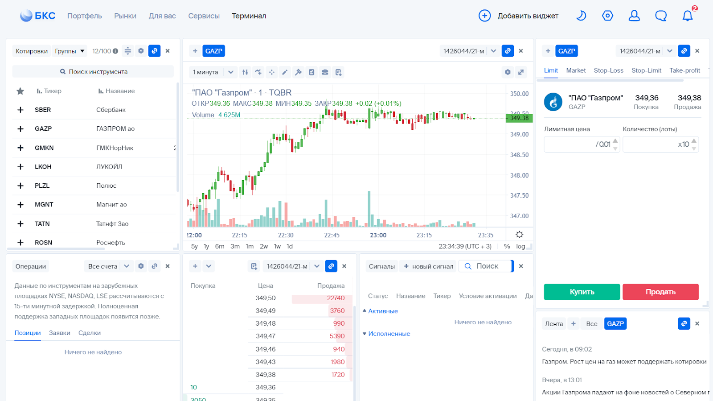713x401 pixels.
Task: Click the новый сигнал button
Action: pos(428,266)
